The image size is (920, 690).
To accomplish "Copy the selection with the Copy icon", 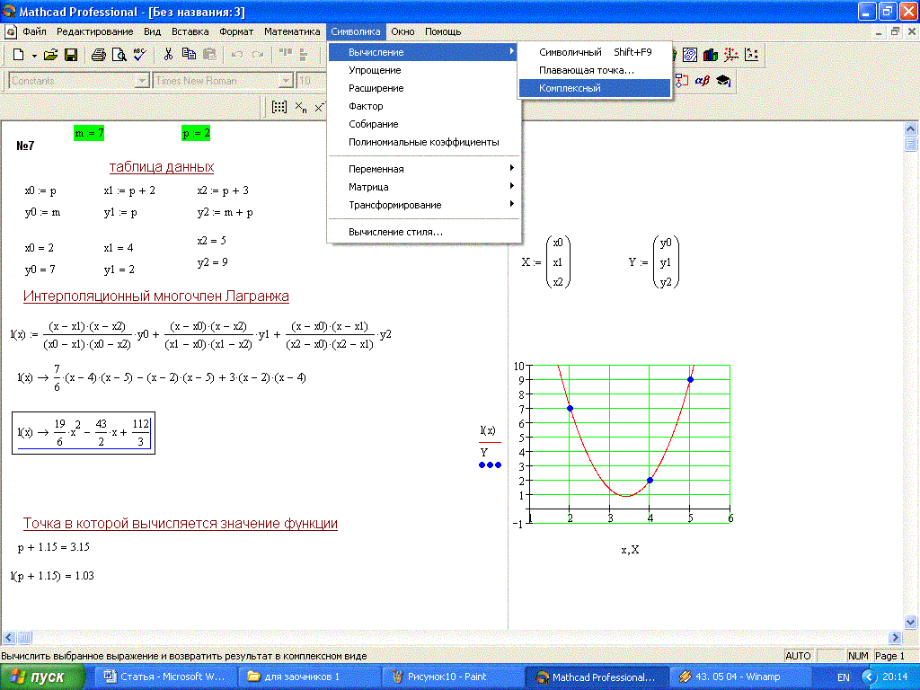I will (x=189, y=55).
